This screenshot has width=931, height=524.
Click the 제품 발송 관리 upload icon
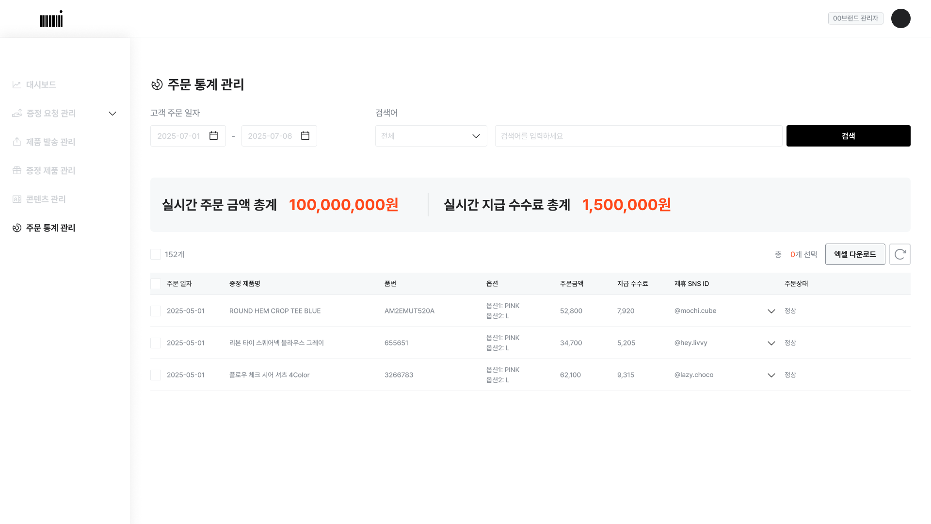[17, 142]
